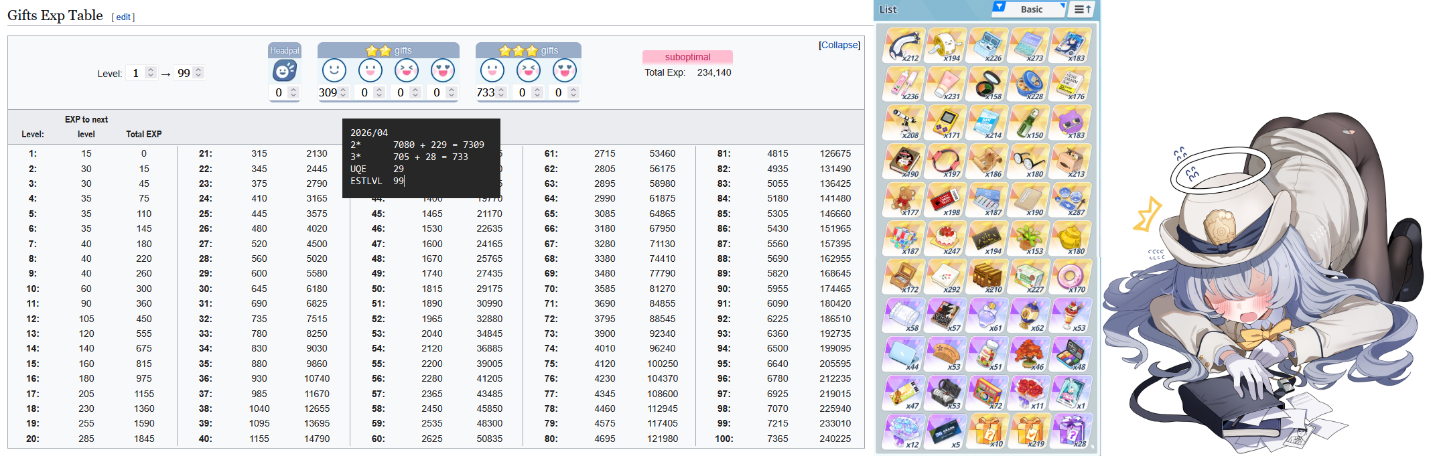Click the edit link beside Gifts Exp Table
Viewport: 1439px width, 456px height.
[x=123, y=17]
